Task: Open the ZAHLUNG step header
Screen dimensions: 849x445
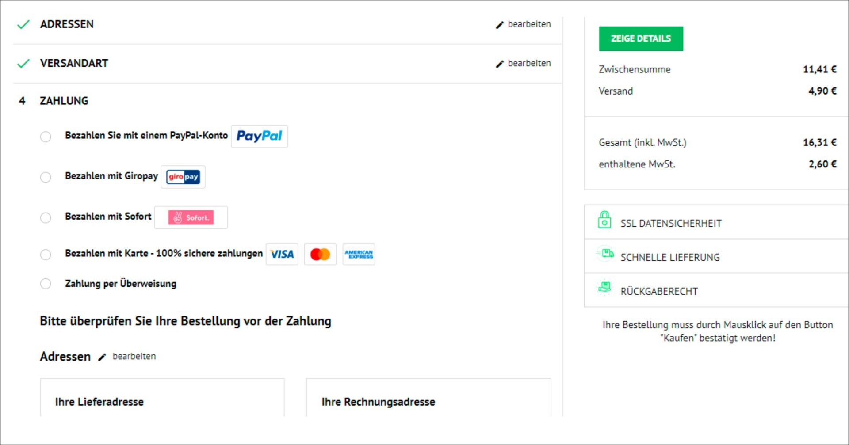Action: pyautogui.click(x=64, y=101)
